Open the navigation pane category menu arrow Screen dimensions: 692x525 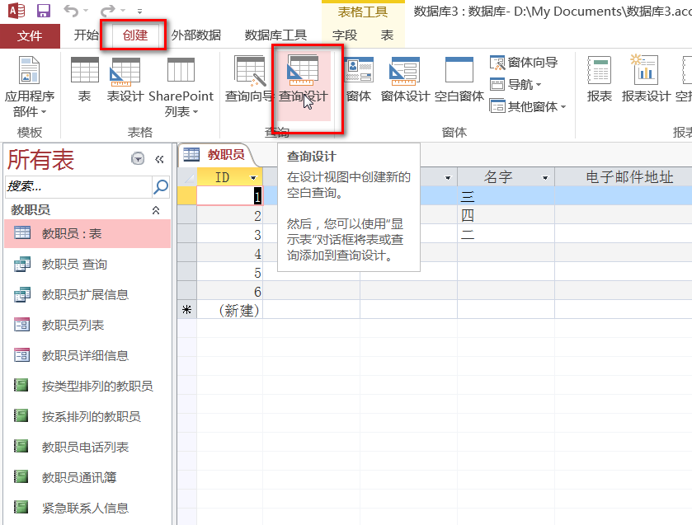pos(138,158)
